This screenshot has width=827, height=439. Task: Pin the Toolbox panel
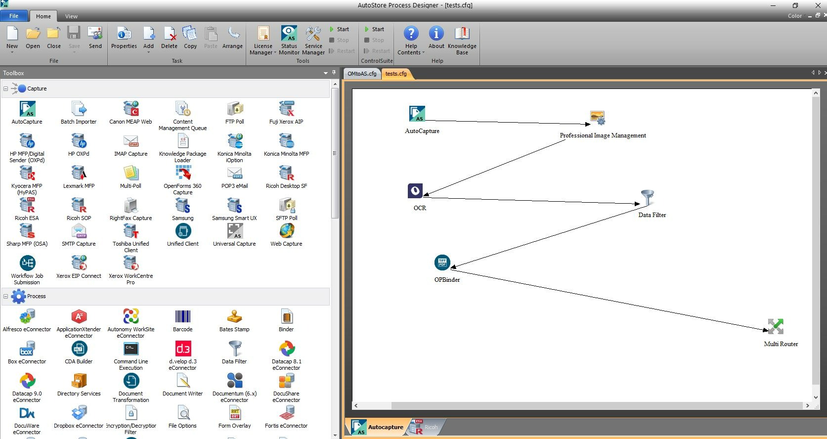(334, 73)
